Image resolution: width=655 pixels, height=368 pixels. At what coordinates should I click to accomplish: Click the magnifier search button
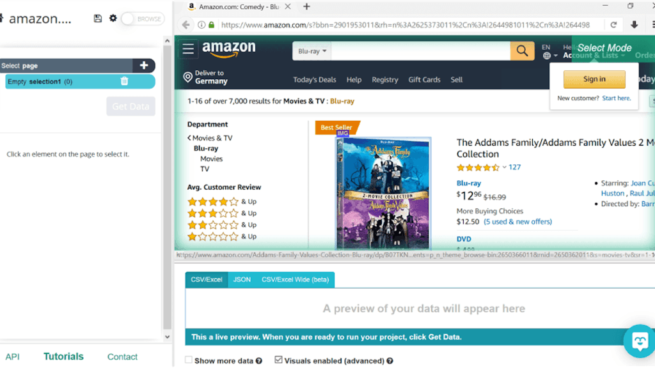[522, 51]
